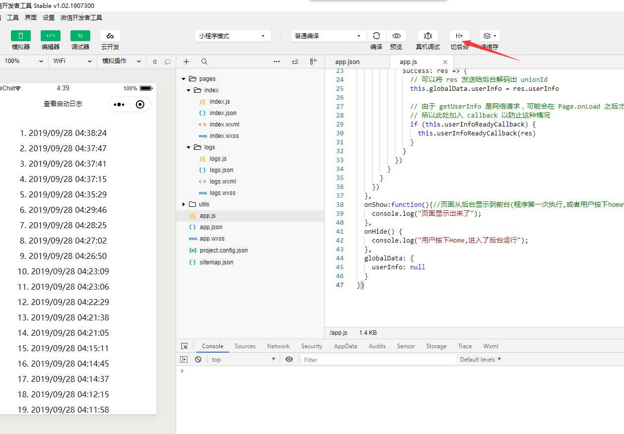The image size is (624, 434).
Task: Open the Network tab
Action: [x=278, y=346]
